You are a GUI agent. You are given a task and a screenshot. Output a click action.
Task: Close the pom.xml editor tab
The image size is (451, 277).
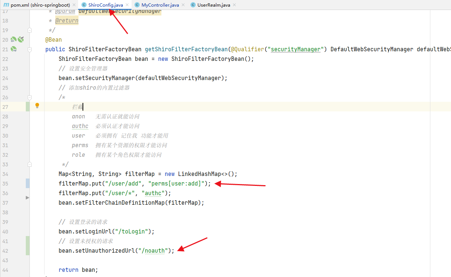tap(74, 5)
